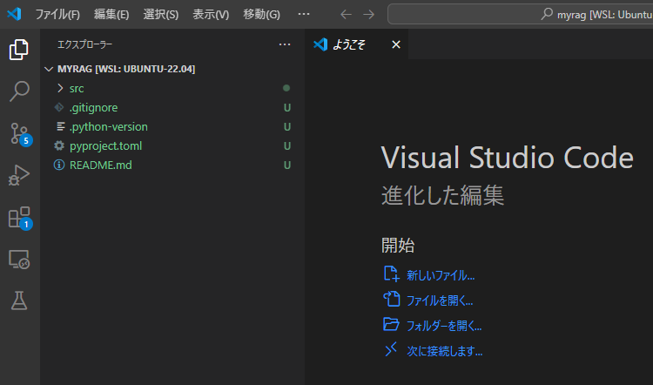Open Explorer panel more actions menu

click(x=285, y=44)
